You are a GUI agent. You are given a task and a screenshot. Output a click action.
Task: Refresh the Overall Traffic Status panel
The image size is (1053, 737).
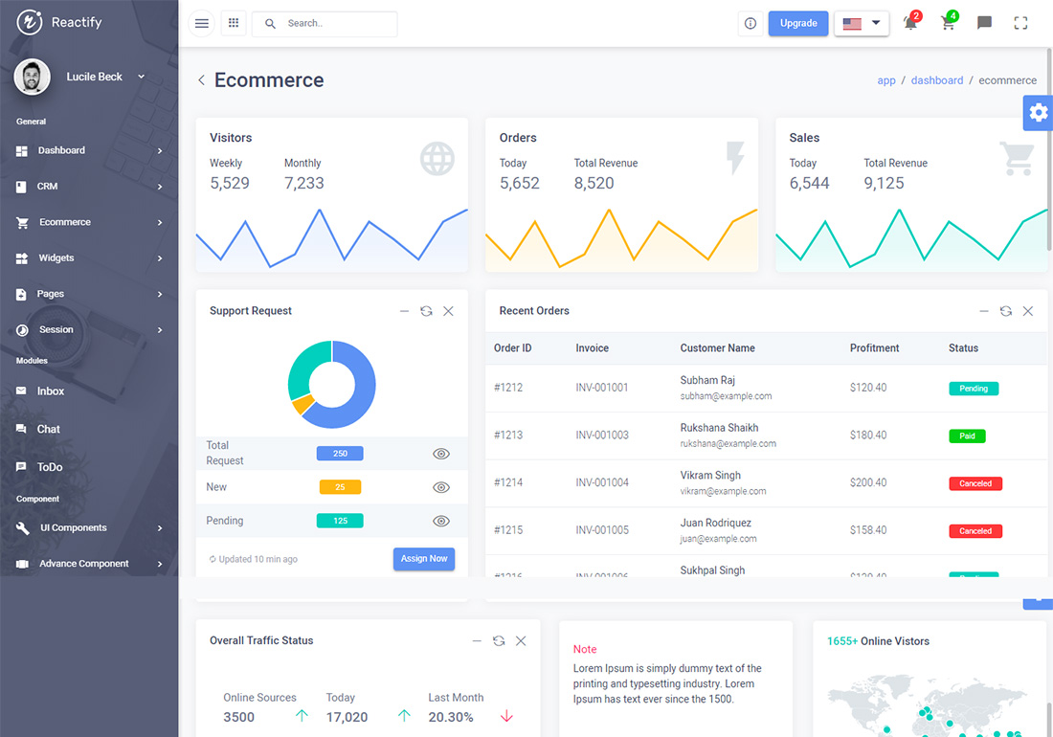(499, 641)
